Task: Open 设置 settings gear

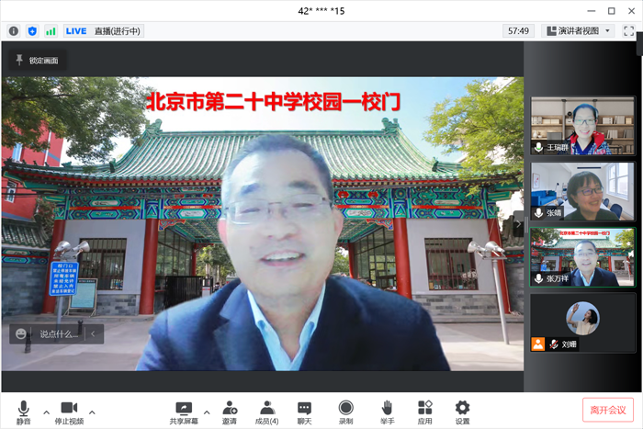Action: tap(463, 412)
